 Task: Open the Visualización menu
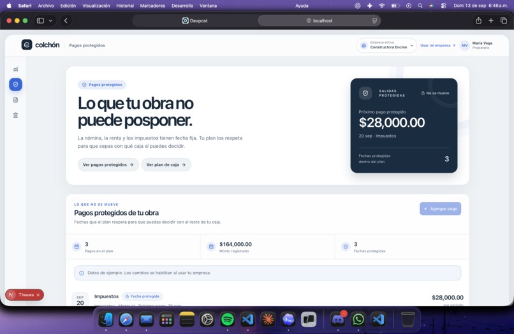[96, 6]
